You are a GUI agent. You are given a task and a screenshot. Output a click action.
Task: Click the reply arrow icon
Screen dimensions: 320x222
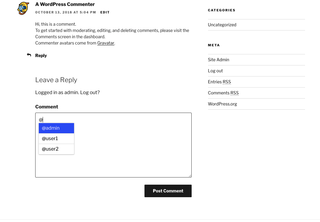point(29,55)
